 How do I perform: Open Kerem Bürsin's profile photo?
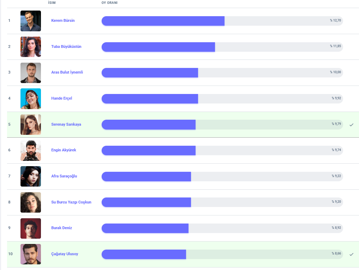[31, 21]
